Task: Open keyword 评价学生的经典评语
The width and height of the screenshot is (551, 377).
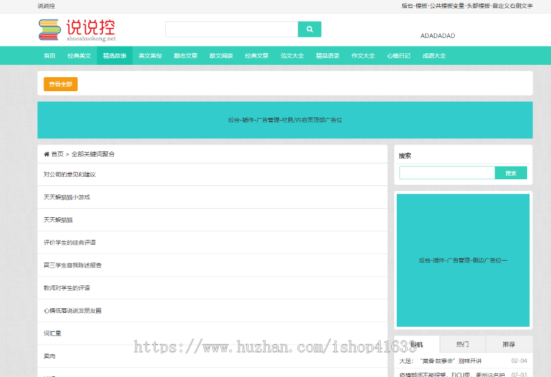Action: [70, 242]
